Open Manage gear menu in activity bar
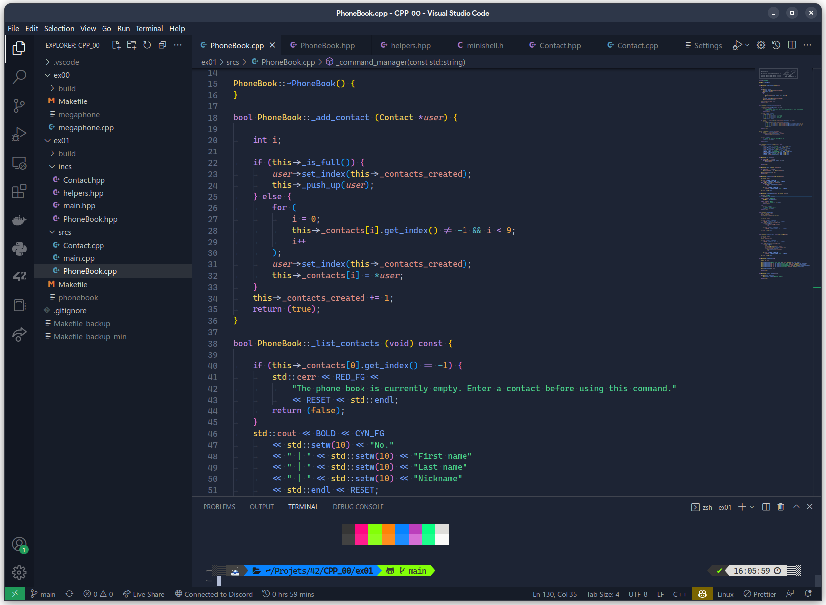Image resolution: width=826 pixels, height=605 pixels. (19, 573)
